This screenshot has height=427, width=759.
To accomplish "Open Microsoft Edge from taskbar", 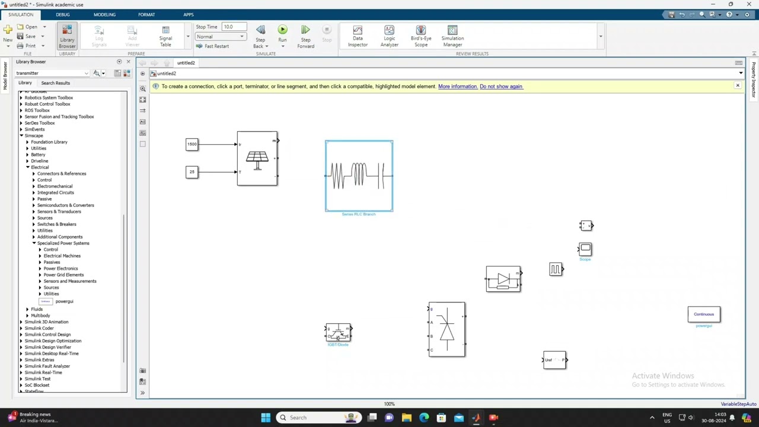I will (x=424, y=418).
